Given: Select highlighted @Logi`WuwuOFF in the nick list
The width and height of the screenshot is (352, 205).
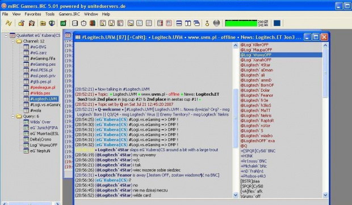Looking at the screenshot, I should (x=281, y=55).
